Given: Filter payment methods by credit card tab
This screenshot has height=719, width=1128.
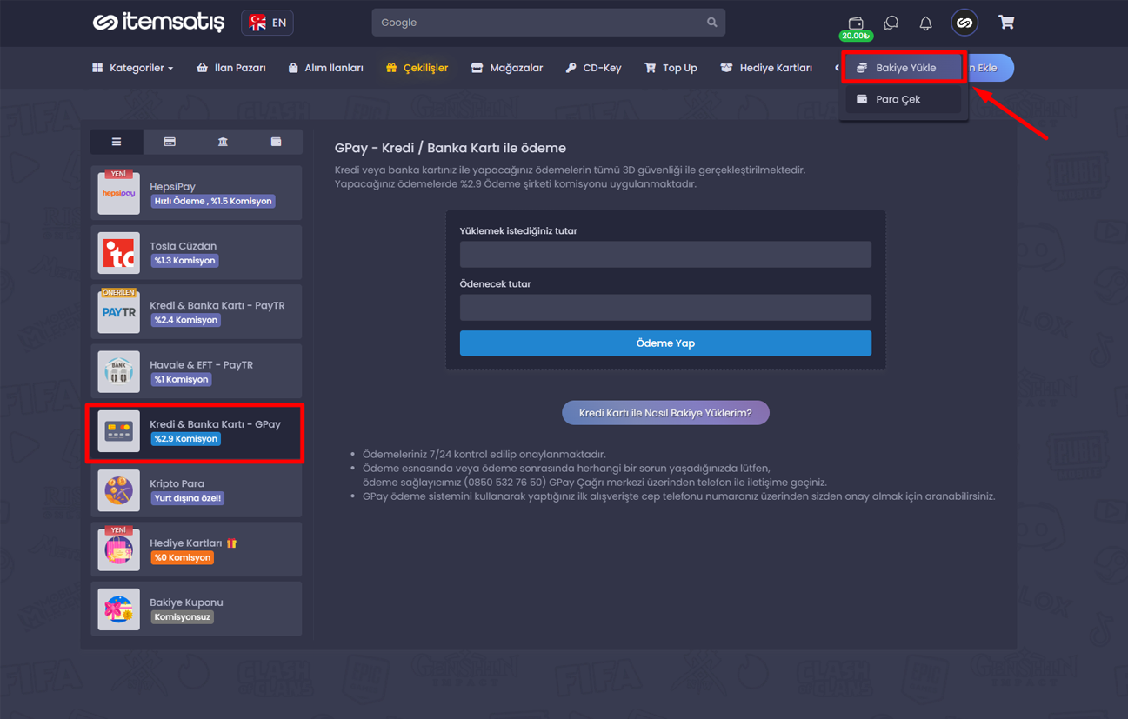Looking at the screenshot, I should click(170, 142).
